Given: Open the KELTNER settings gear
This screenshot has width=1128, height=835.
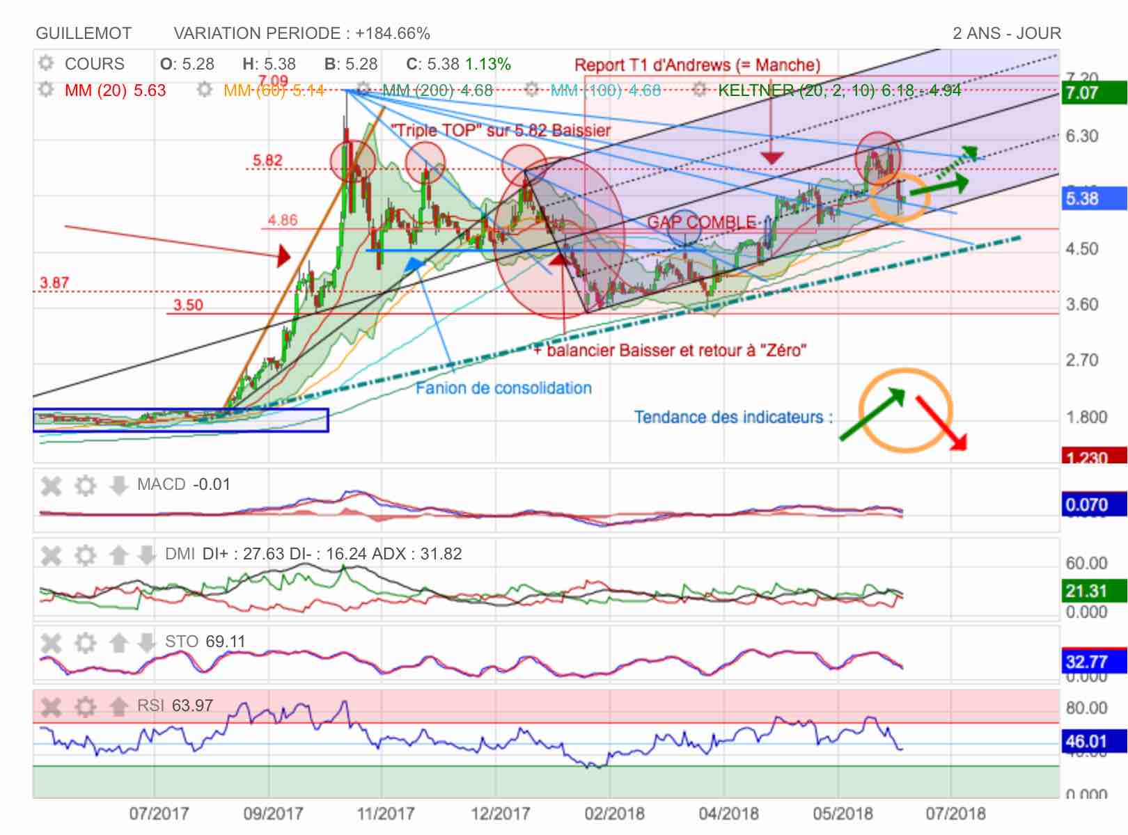Looking at the screenshot, I should tap(699, 90).
